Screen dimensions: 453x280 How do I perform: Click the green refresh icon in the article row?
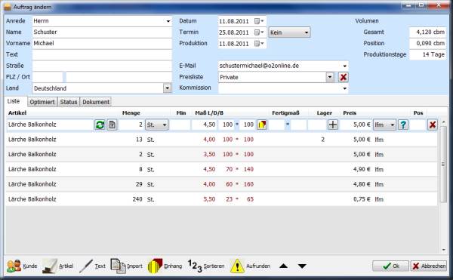pos(100,125)
